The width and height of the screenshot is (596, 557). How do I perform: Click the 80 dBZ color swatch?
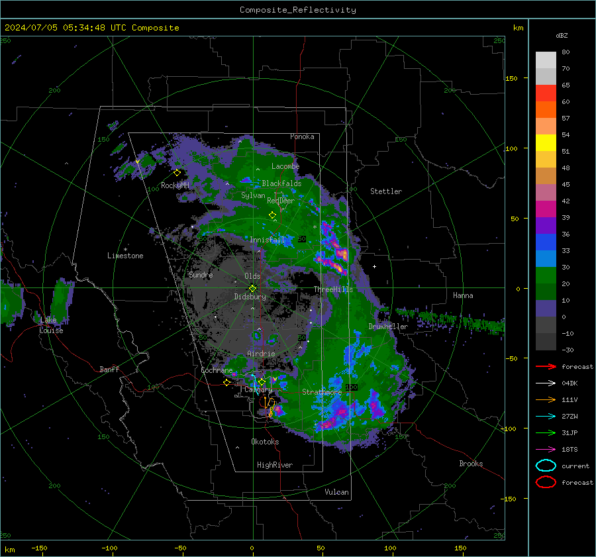[546, 60]
